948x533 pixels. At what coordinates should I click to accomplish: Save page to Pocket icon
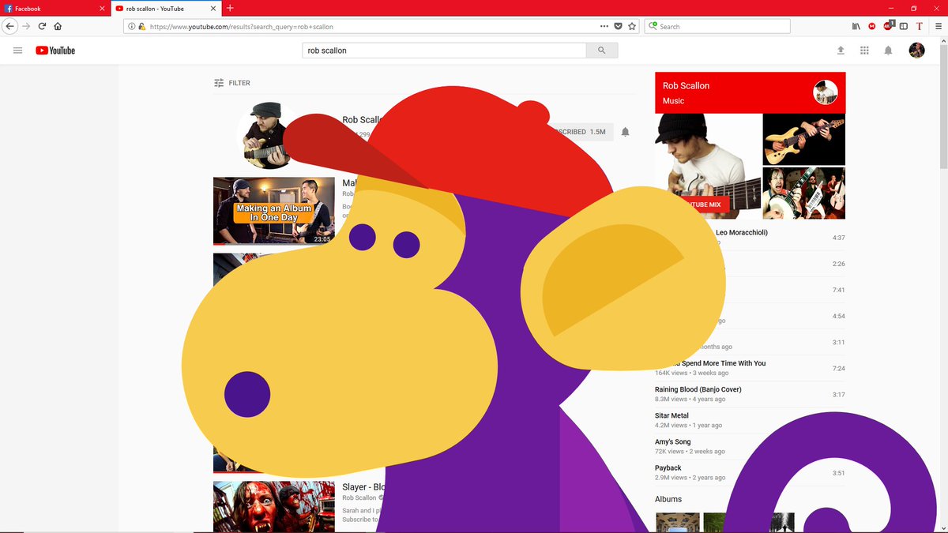(x=619, y=26)
